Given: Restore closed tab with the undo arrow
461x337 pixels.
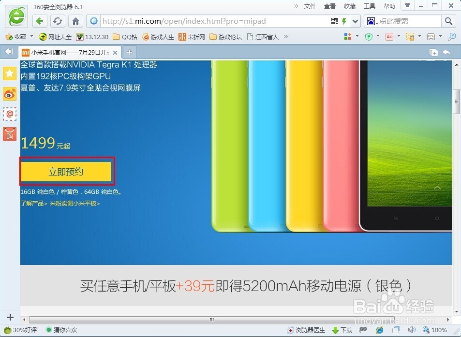Looking at the screenshot, I should [x=446, y=52].
